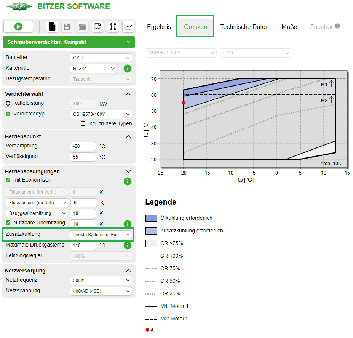Create a new document with the file icon
Image resolution: width=353 pixels, height=338 pixels.
coord(52,27)
